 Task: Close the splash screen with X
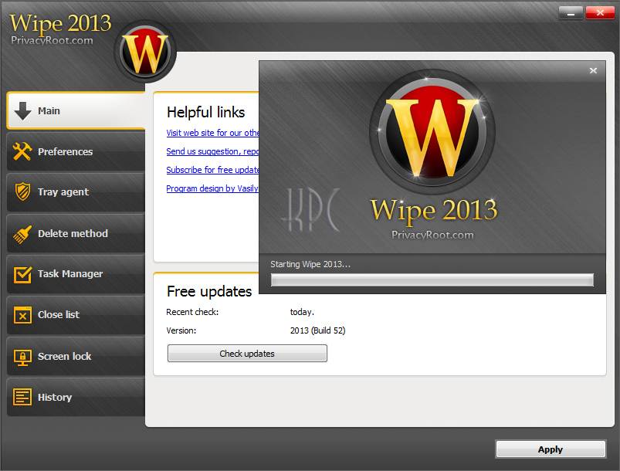click(x=593, y=70)
